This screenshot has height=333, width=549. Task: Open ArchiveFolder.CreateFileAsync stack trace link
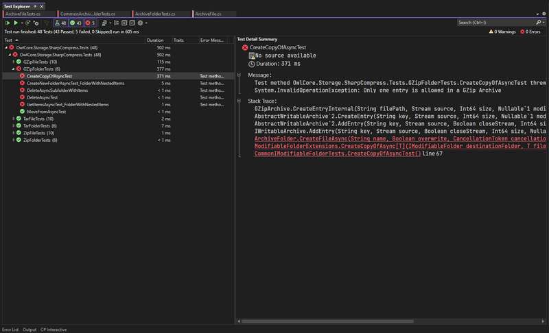pyautogui.click(x=400, y=138)
